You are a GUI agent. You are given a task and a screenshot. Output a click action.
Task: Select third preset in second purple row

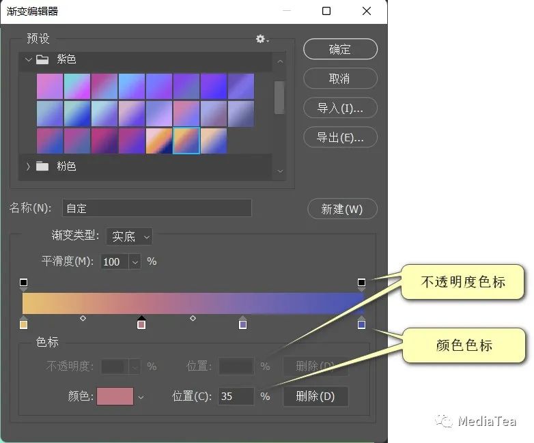104,114
